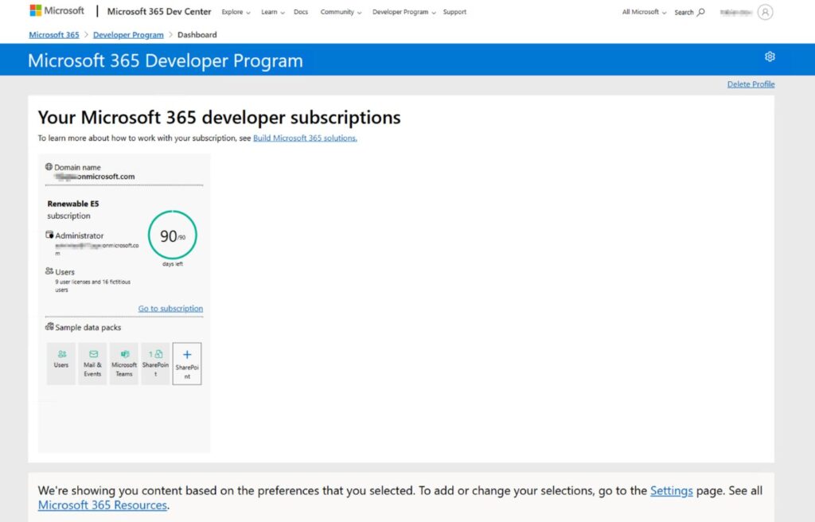Click the Microsoft logo

pyautogui.click(x=57, y=11)
